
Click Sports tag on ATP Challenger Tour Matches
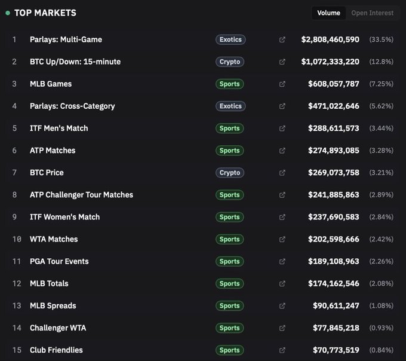(229, 195)
